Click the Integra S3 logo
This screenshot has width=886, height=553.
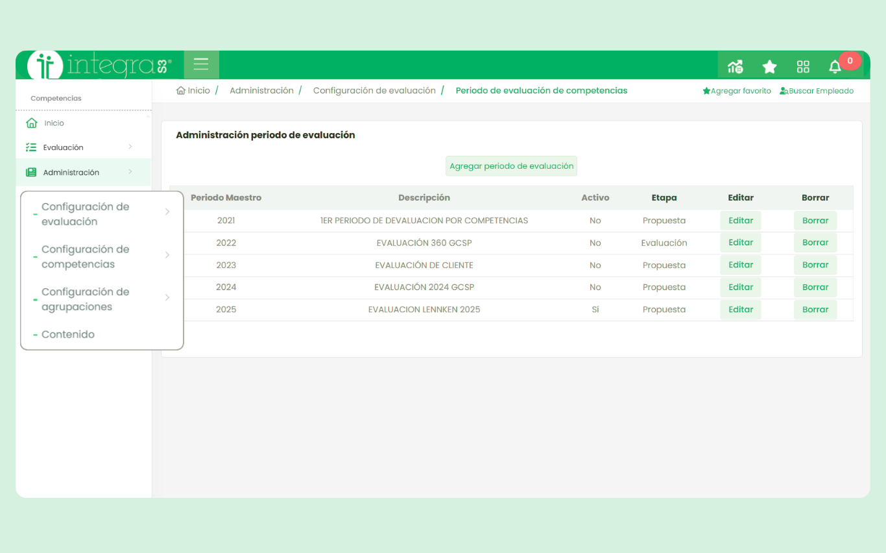(100, 65)
